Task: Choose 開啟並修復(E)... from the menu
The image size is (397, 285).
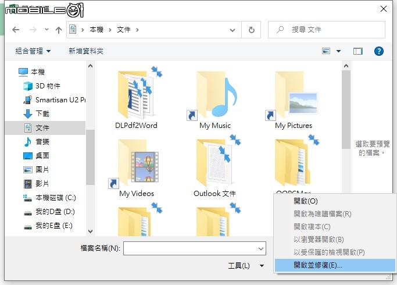Action: pos(335,265)
